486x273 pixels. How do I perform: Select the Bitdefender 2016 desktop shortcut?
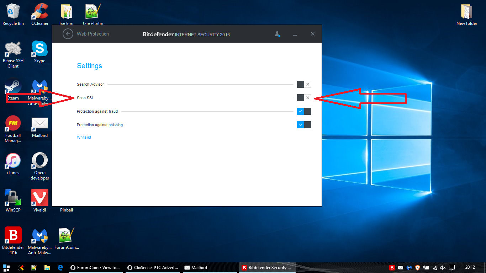pyautogui.click(x=13, y=241)
